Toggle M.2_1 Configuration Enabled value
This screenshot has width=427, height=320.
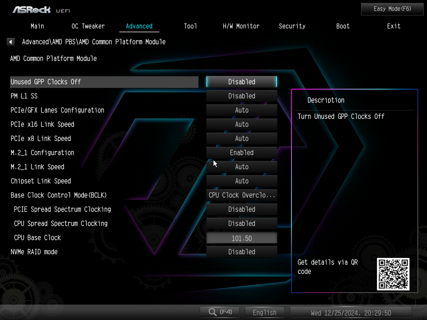(241, 152)
